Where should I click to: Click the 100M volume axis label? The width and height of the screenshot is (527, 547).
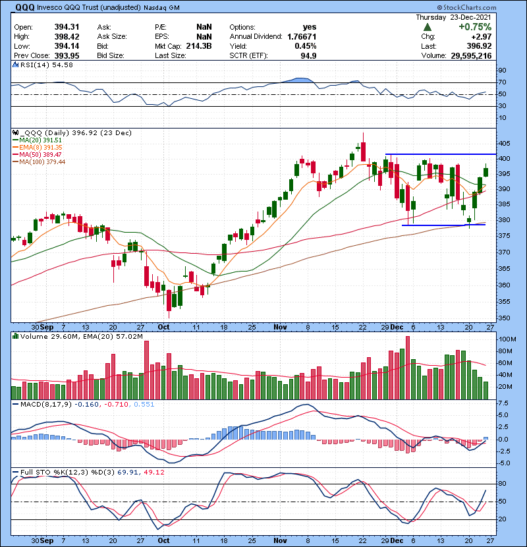tap(507, 339)
